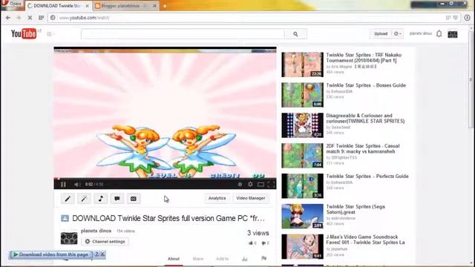475x267 pixels.
Task: Click the Watch Later clock icon
Action: click(240, 184)
